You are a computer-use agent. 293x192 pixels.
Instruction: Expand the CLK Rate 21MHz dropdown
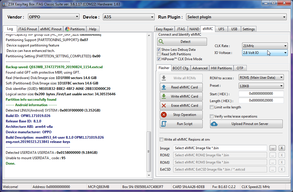[265, 46]
